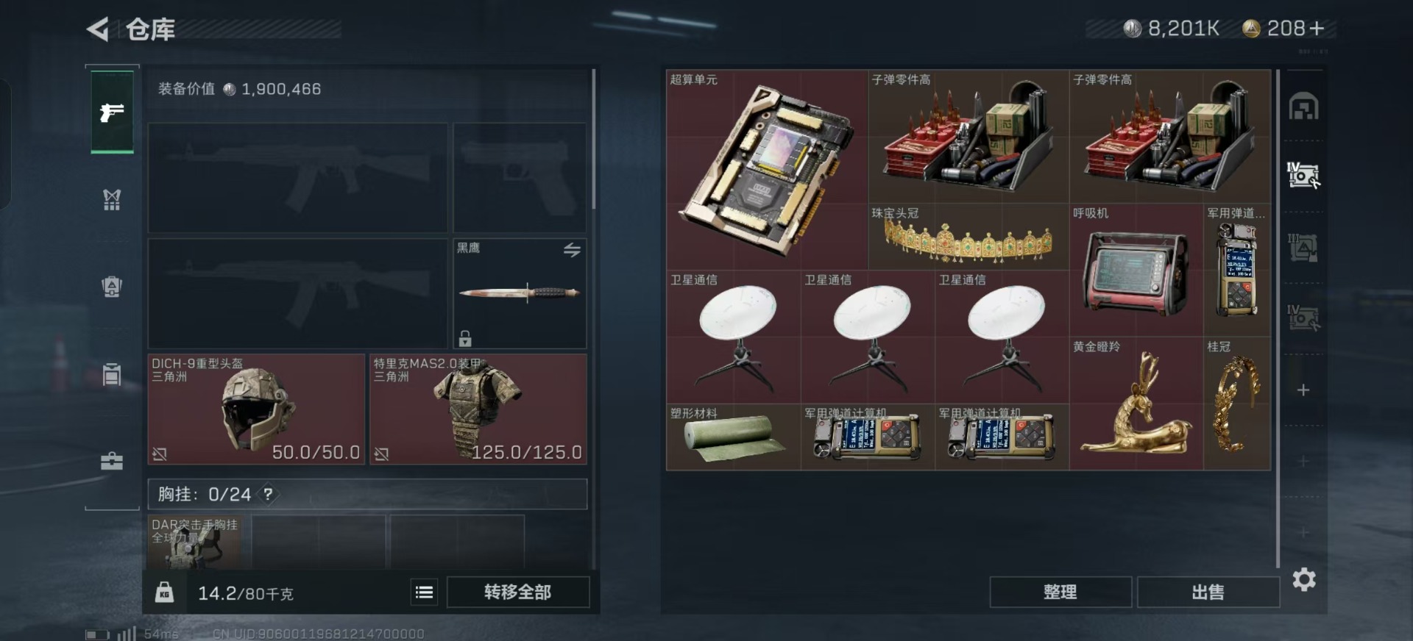Click the plus icon to add storage box

point(1303,390)
